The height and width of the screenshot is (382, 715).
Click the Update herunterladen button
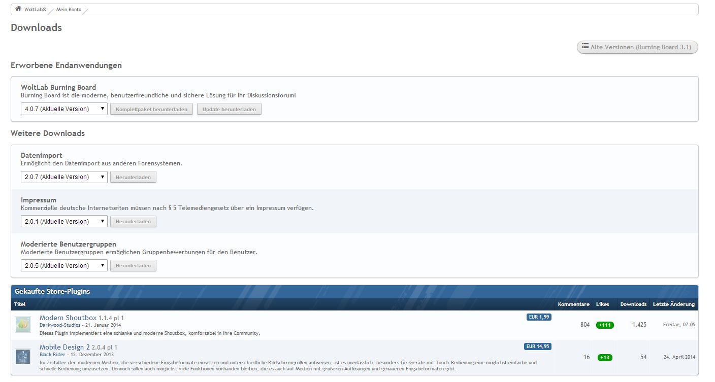pos(229,109)
